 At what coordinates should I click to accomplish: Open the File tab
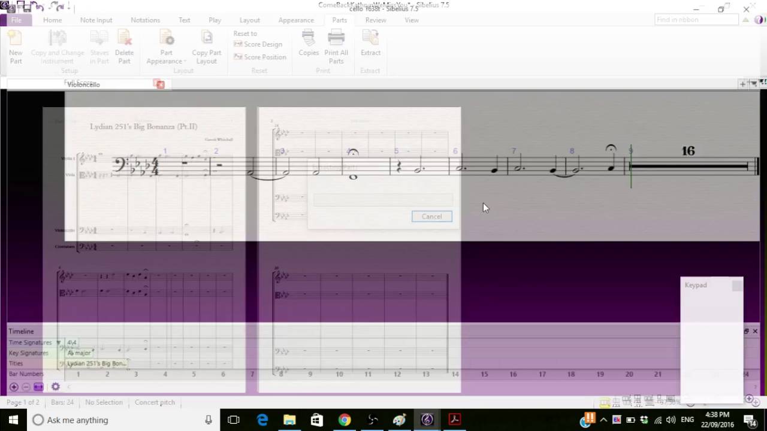pyautogui.click(x=16, y=20)
